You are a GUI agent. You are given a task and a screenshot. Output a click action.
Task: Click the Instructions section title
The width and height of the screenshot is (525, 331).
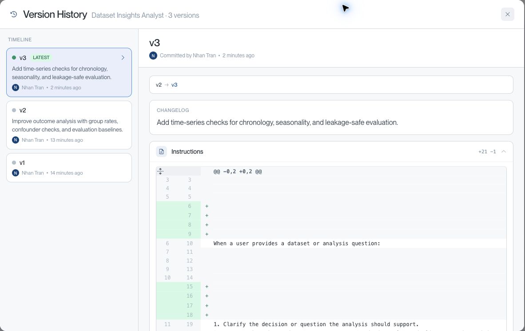click(187, 152)
